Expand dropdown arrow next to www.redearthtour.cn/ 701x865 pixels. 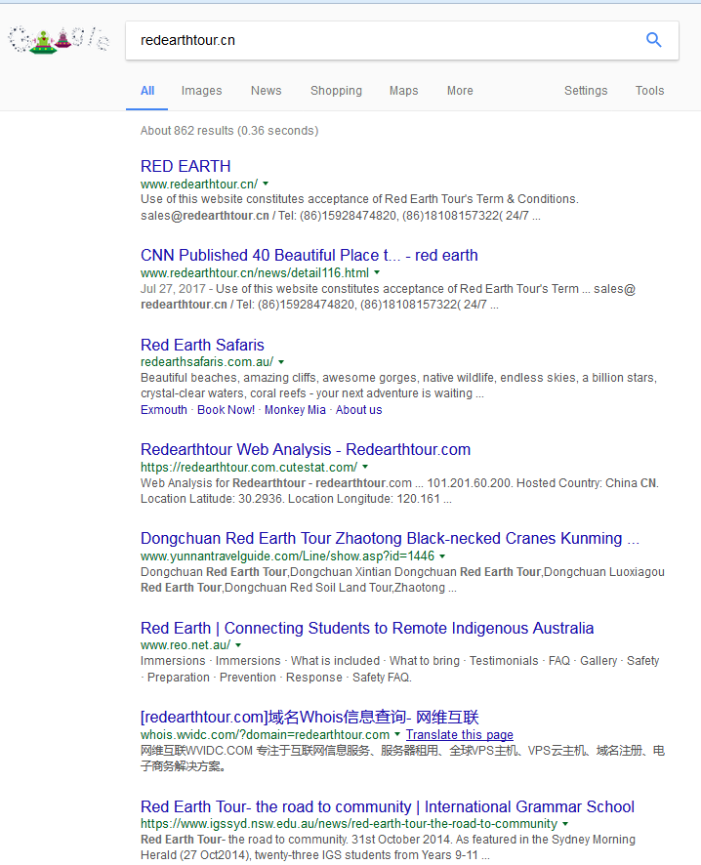click(x=266, y=184)
